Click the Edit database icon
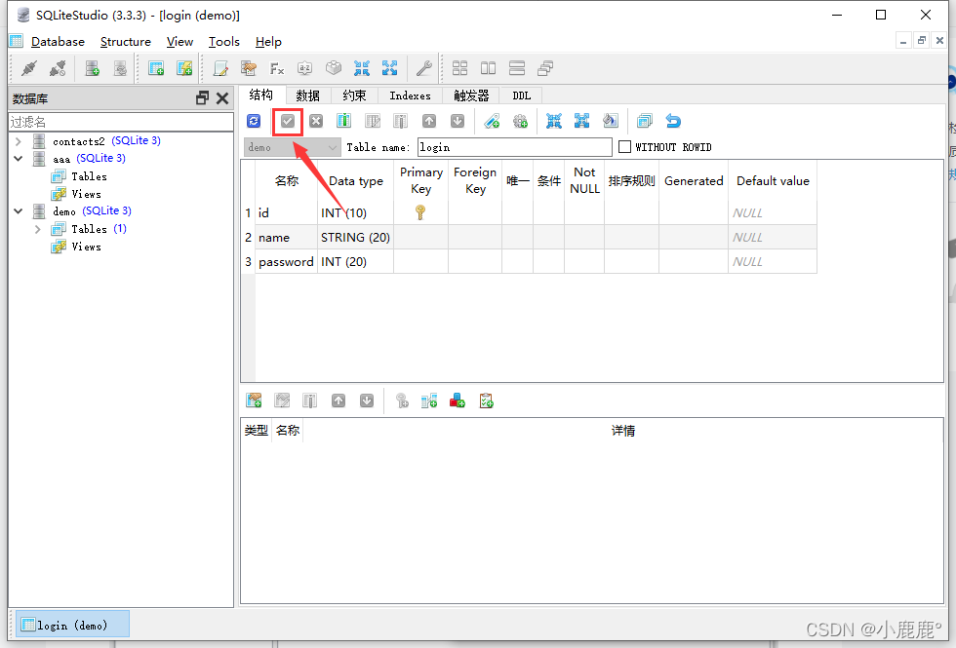 [x=121, y=68]
